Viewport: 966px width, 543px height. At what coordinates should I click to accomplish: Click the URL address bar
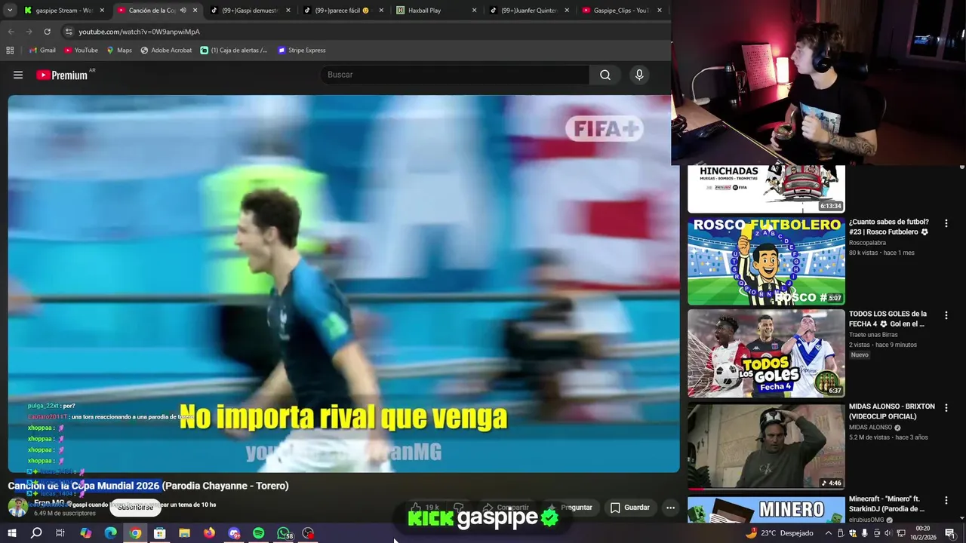tap(362, 32)
